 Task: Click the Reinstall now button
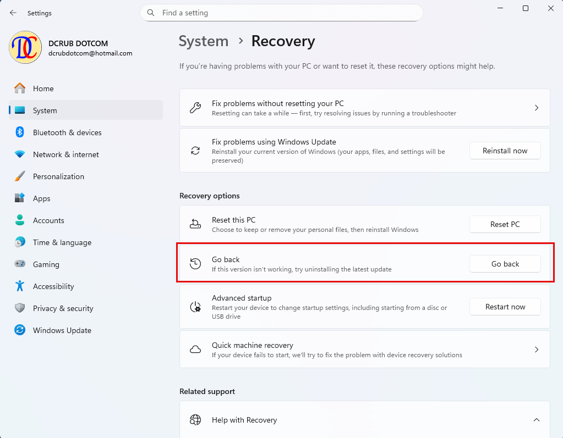pyautogui.click(x=505, y=151)
